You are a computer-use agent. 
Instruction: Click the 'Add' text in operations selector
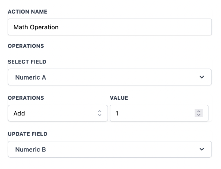pos(19,113)
